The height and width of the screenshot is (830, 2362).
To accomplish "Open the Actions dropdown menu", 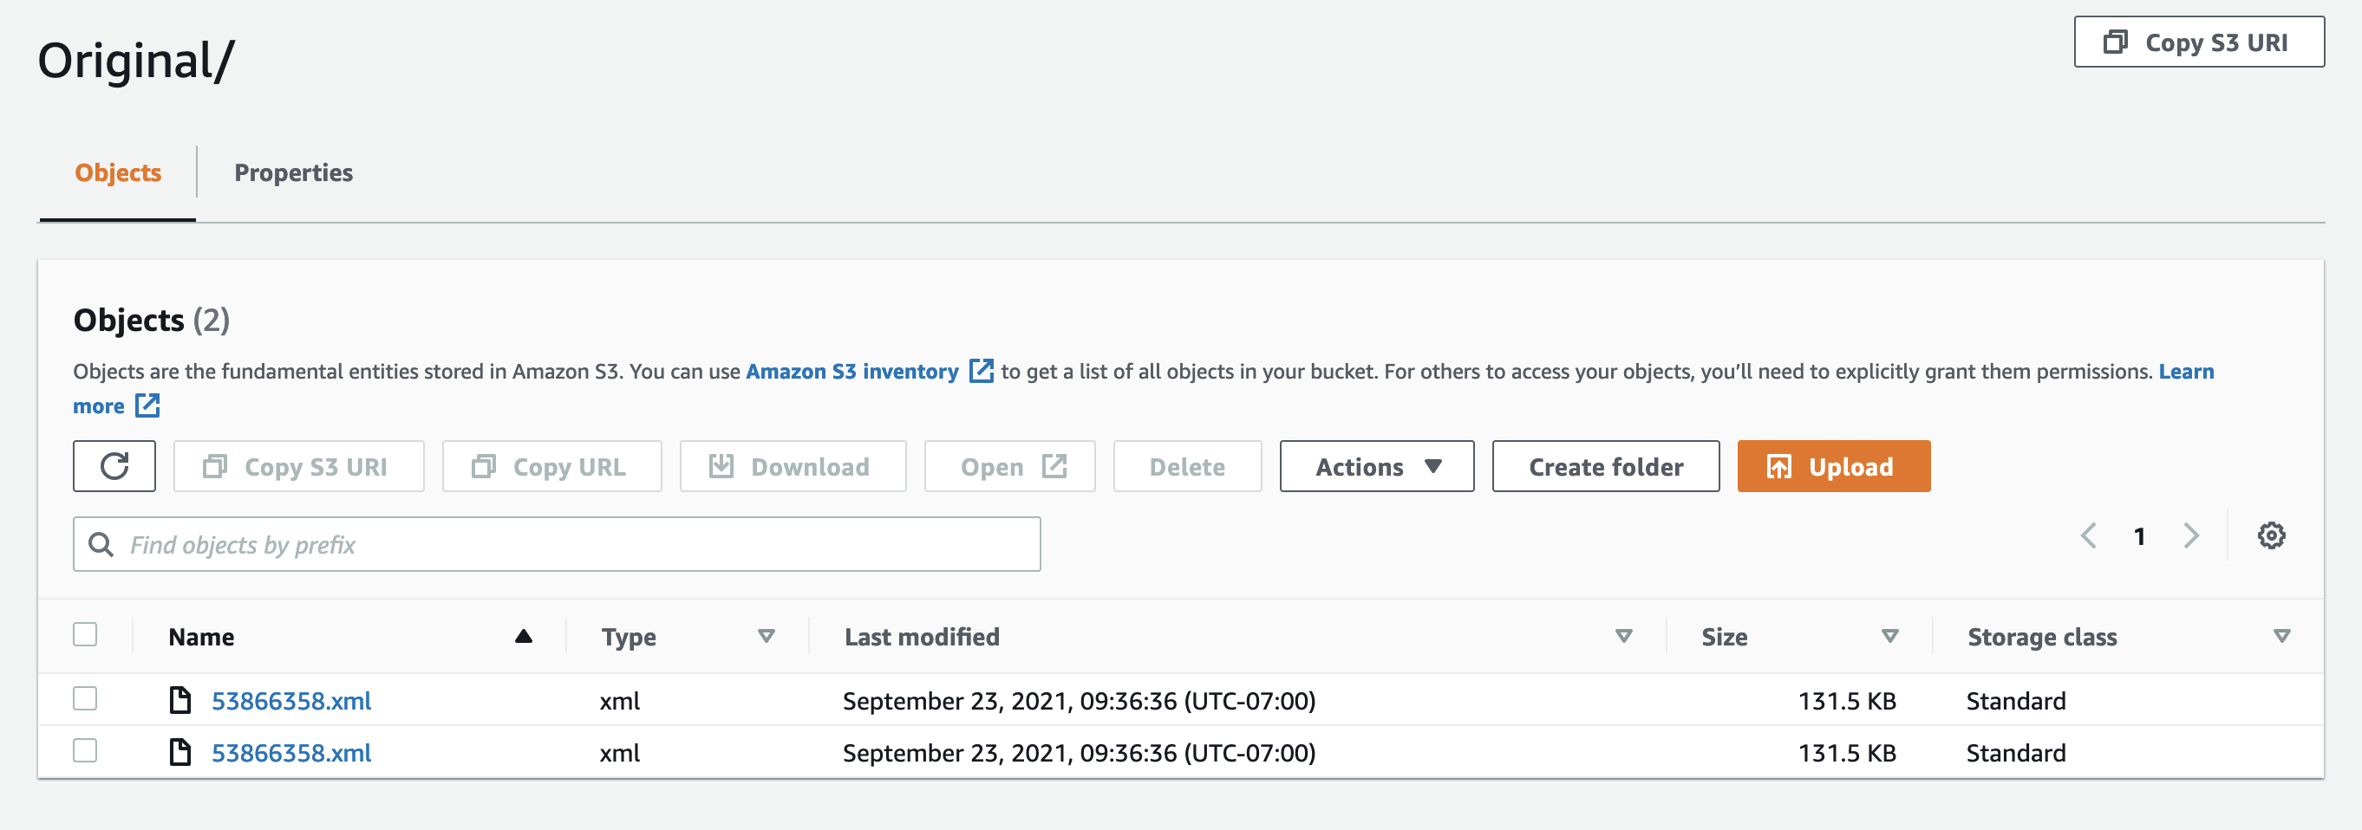I will 1376,466.
